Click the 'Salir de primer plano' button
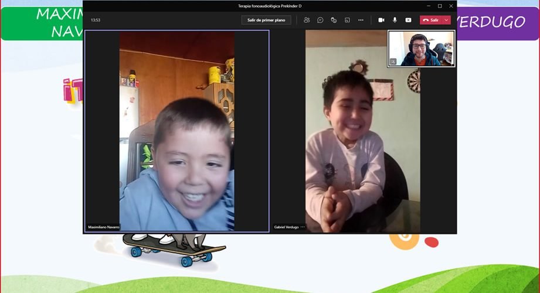Image resolution: width=540 pixels, height=293 pixels. pos(266,20)
